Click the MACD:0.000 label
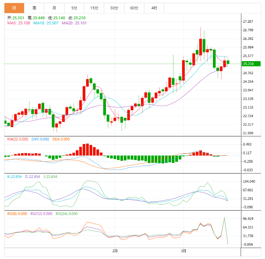The height and width of the screenshot is (259, 265). tap(18, 139)
